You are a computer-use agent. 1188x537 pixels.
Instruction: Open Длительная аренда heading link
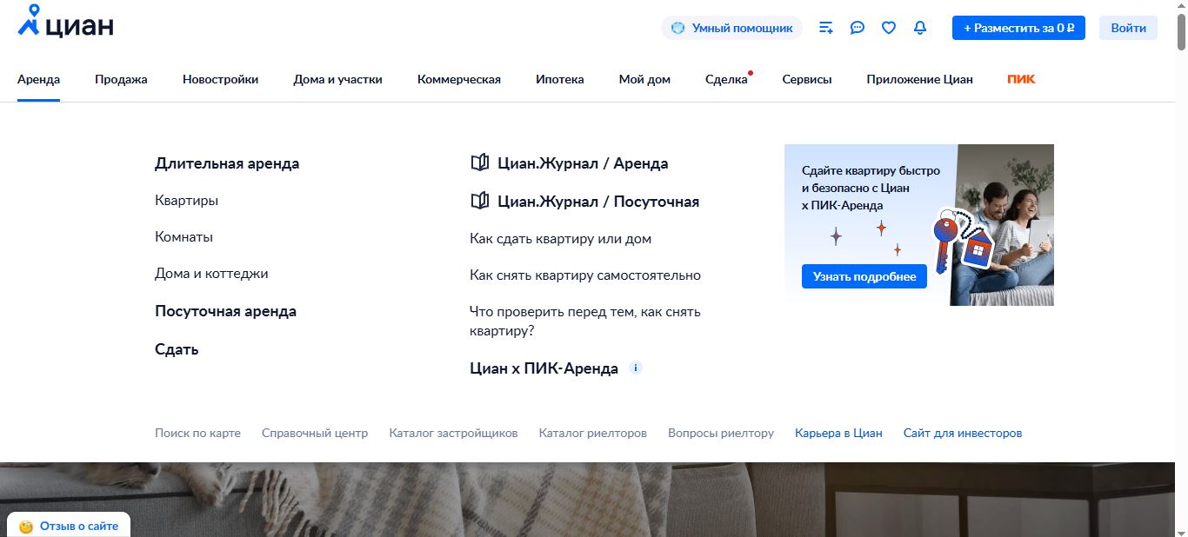click(x=227, y=163)
